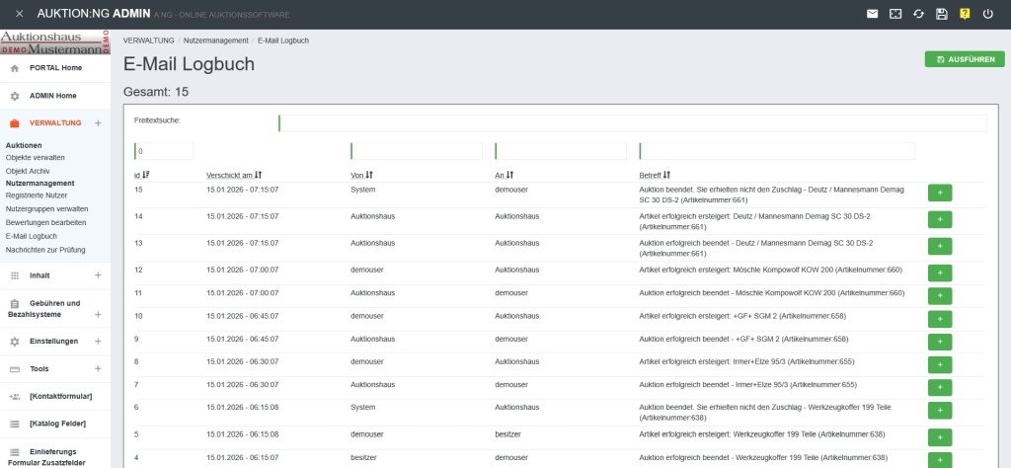Screen dimensions: 1011x468
Task: Open the yellow help icon
Action: tap(964, 14)
